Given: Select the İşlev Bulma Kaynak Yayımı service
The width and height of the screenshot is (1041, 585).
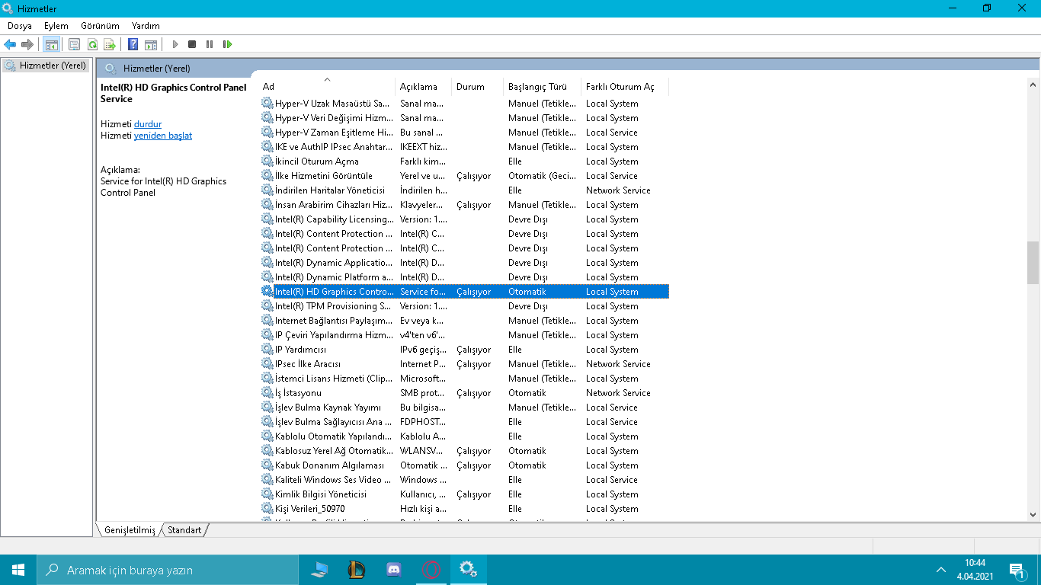Looking at the screenshot, I should coord(464,408).
